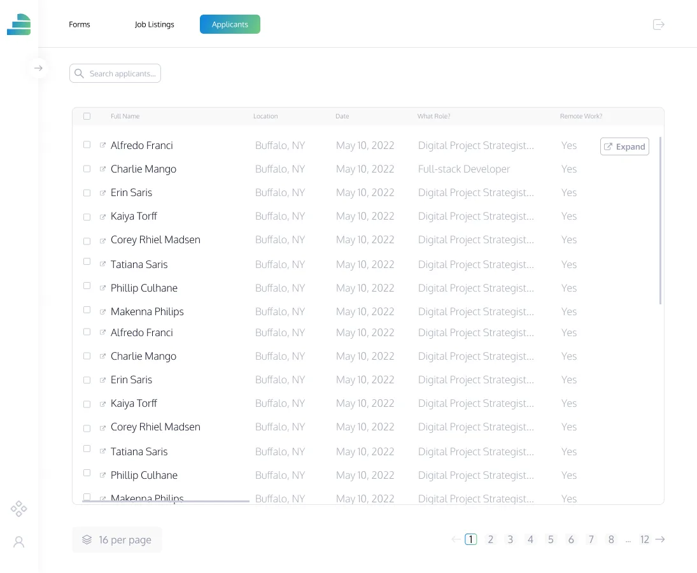Click the app logo icon
697x573 pixels.
(x=18, y=24)
